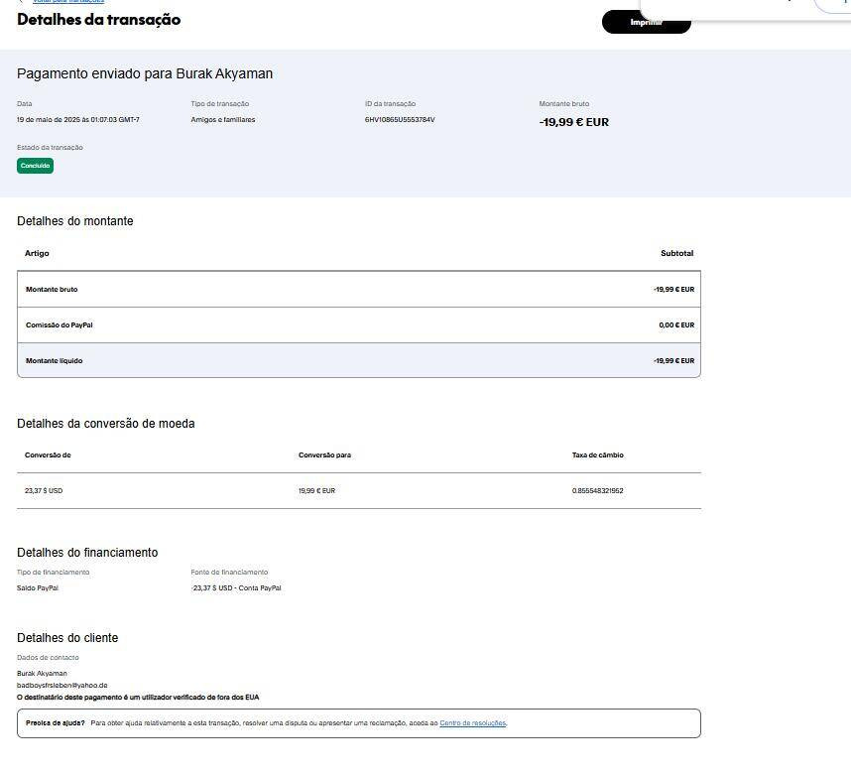Click the 'Fonte de financiamento' label
The height and width of the screenshot is (775, 851).
click(229, 572)
